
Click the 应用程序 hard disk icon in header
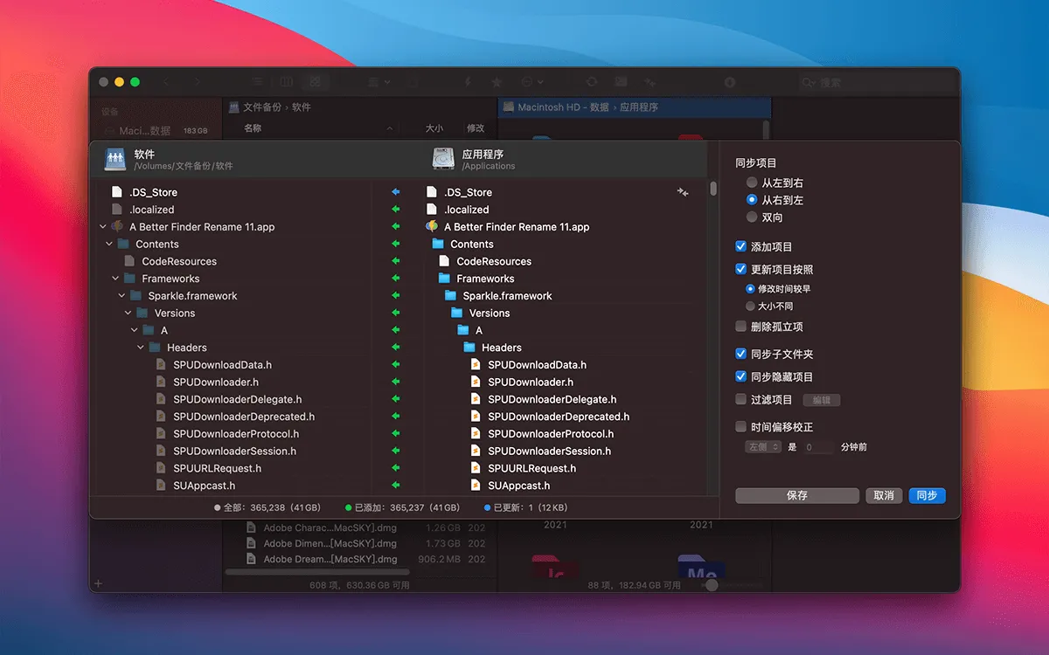[443, 159]
